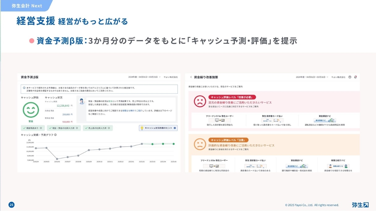Click the キャッシュ評価レベル「改善が必要」 badge
The height and width of the screenshot is (211, 376).
click(x=232, y=97)
